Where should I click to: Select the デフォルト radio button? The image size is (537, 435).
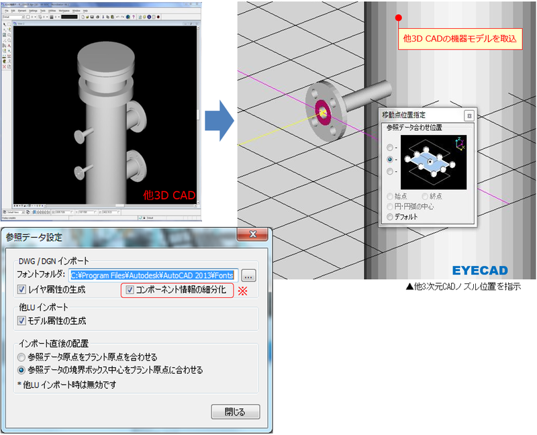(389, 217)
